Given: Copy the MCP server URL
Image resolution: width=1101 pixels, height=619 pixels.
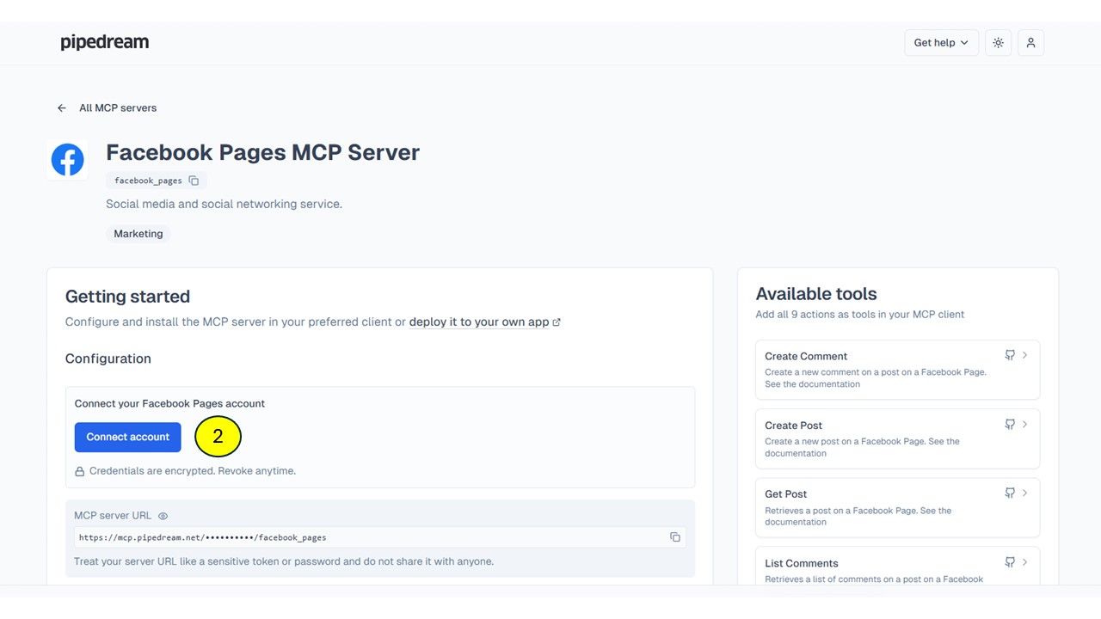Looking at the screenshot, I should (675, 537).
